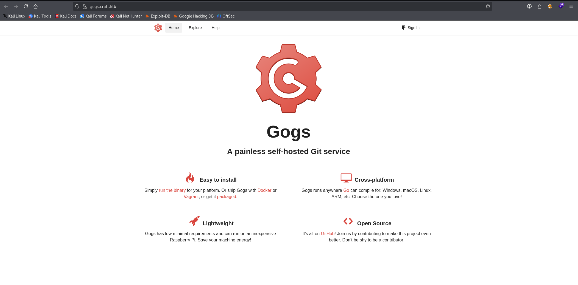
Task: Open the purple extension with badge
Action: click(561, 6)
